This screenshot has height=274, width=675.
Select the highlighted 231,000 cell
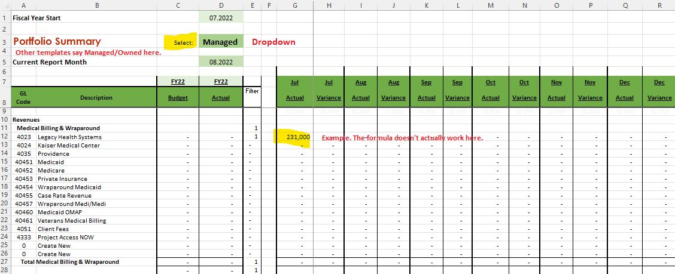click(x=295, y=137)
